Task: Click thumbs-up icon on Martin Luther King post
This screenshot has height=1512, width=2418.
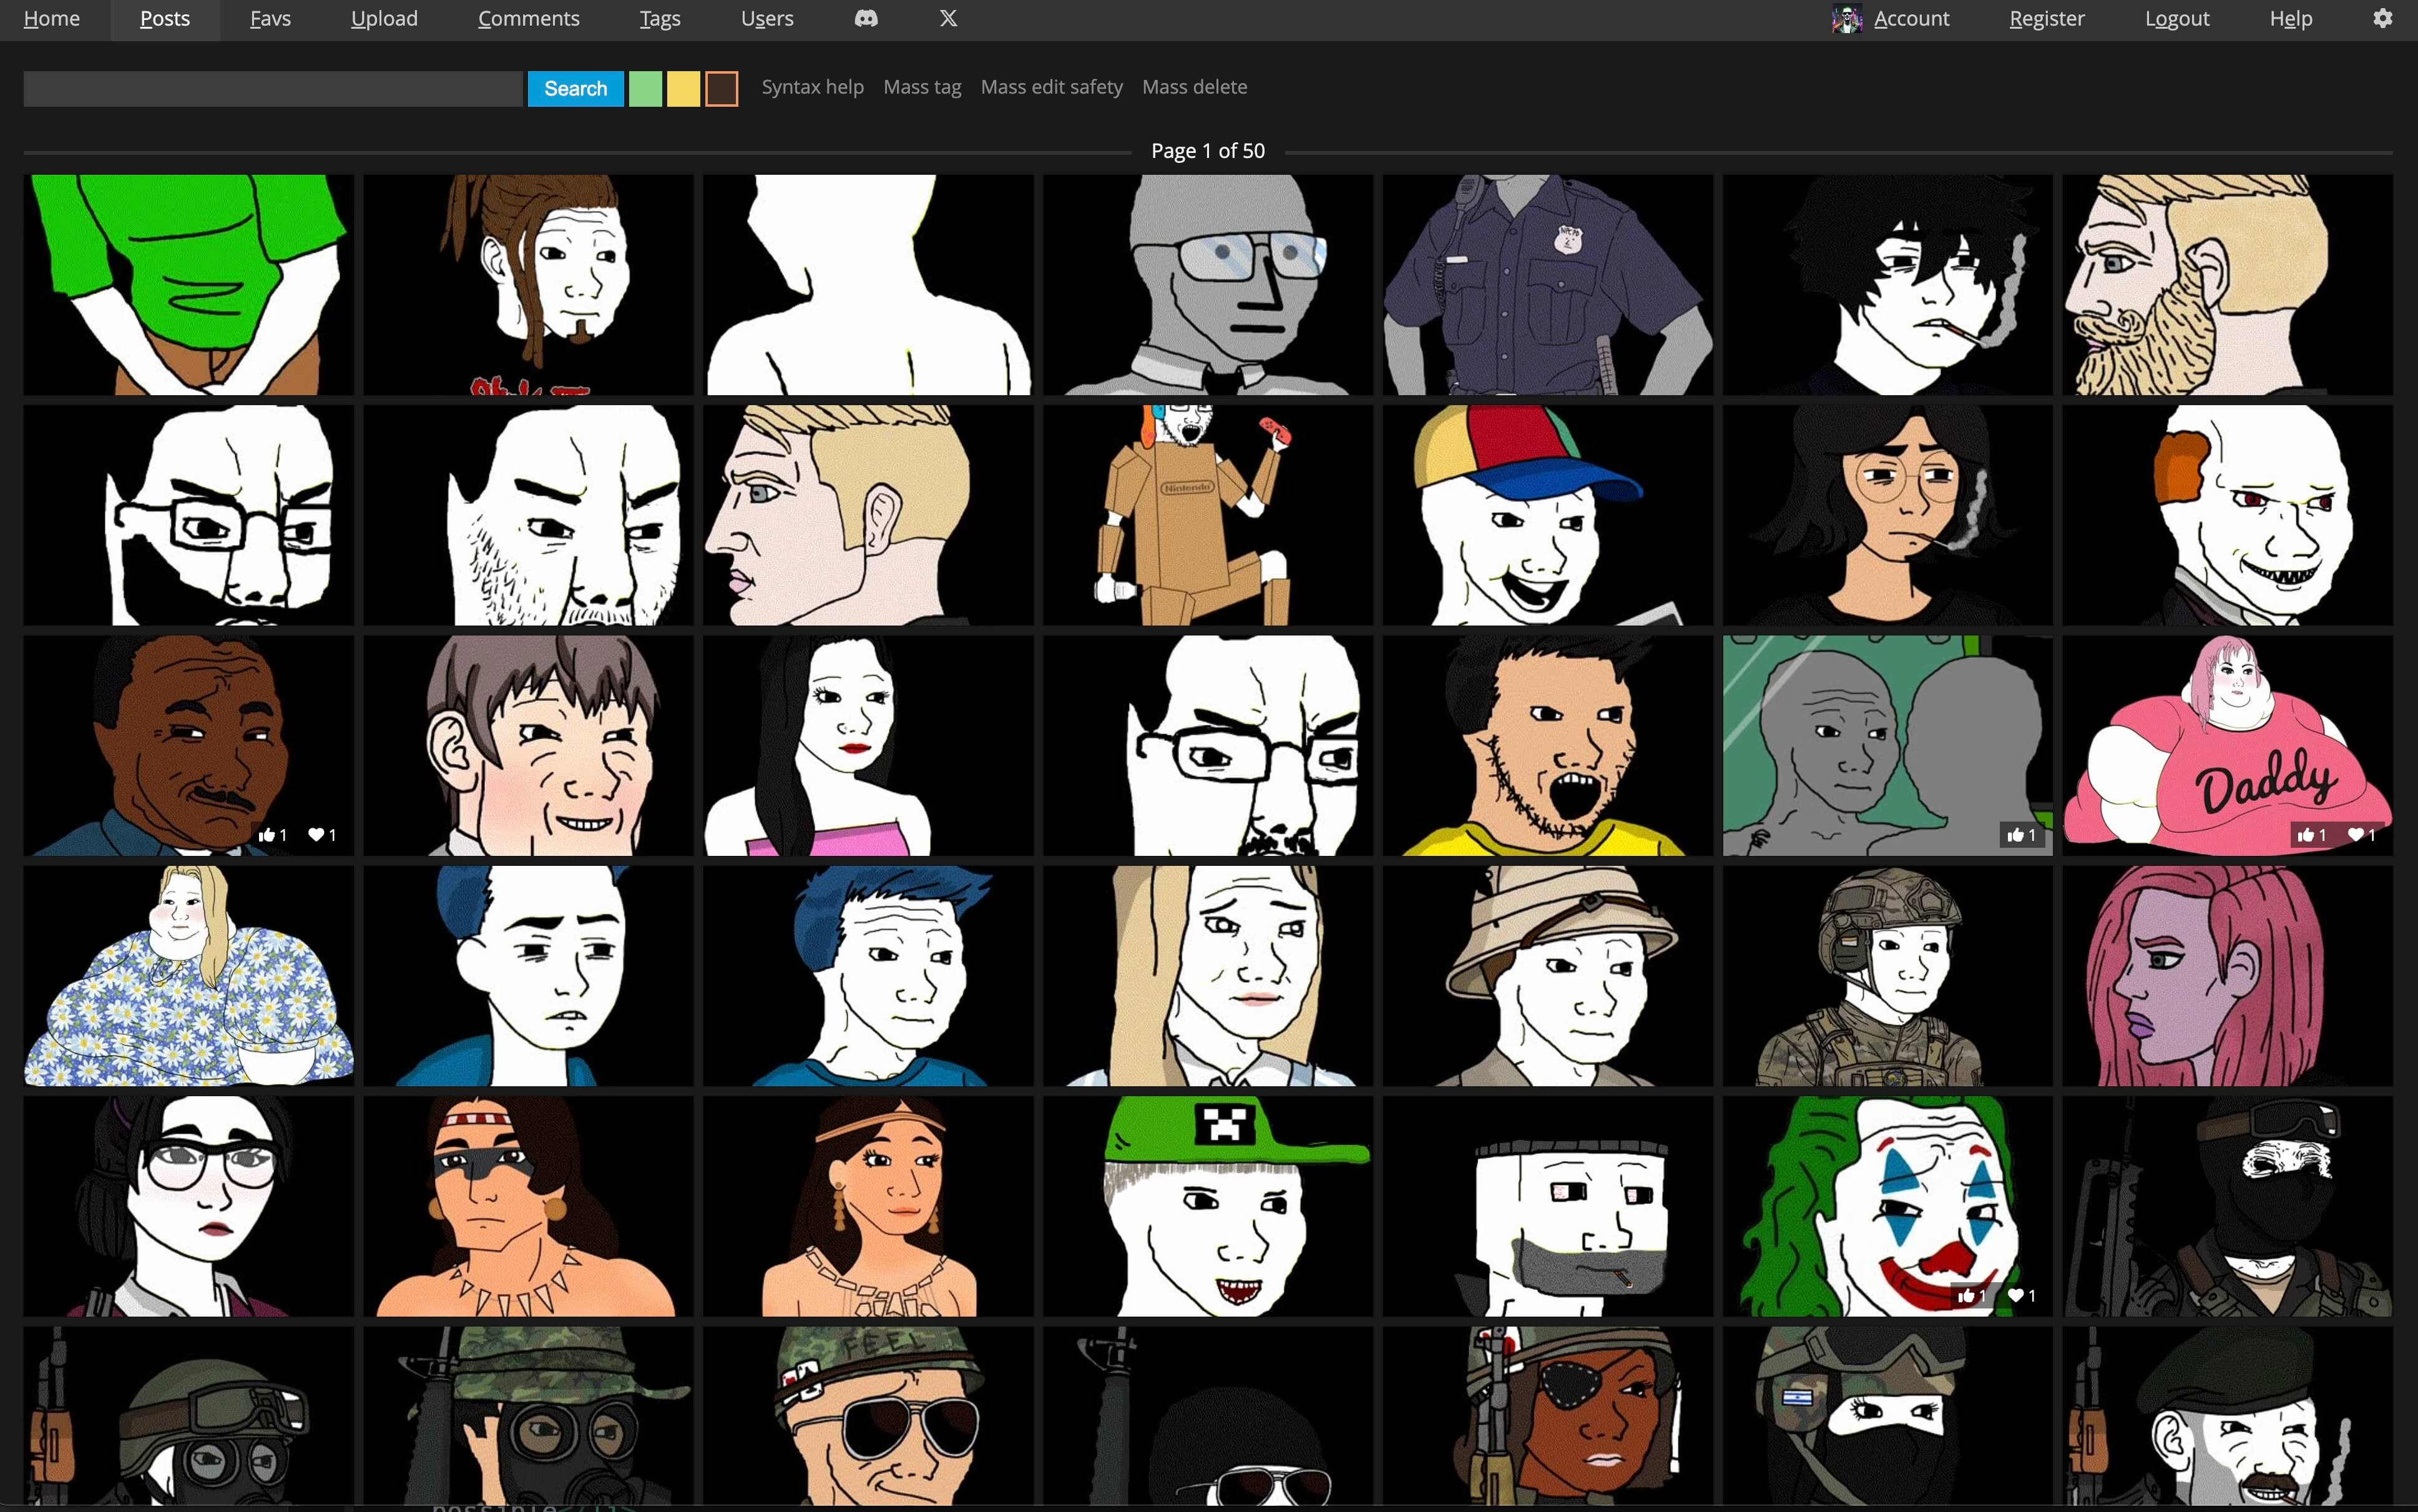Action: [x=266, y=835]
